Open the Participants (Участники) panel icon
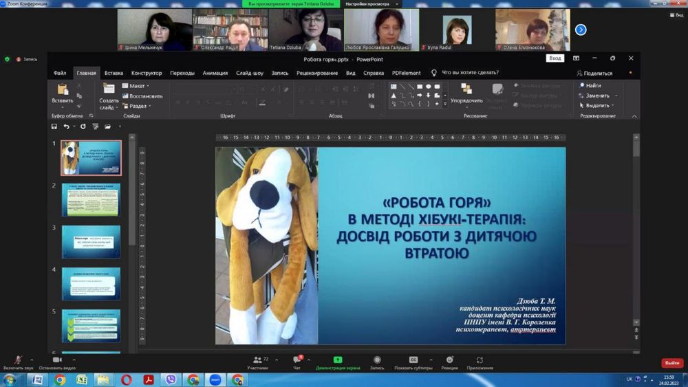 point(257,360)
